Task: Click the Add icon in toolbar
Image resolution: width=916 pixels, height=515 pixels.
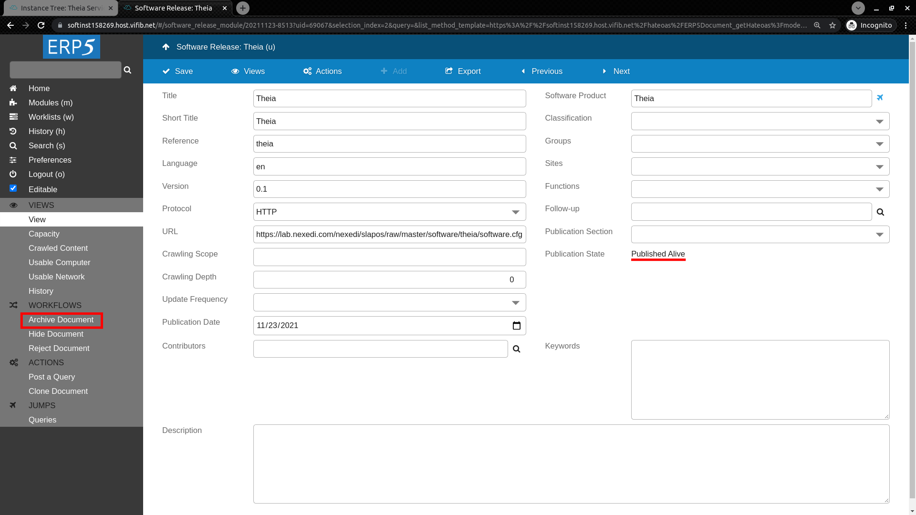Action: click(x=385, y=71)
